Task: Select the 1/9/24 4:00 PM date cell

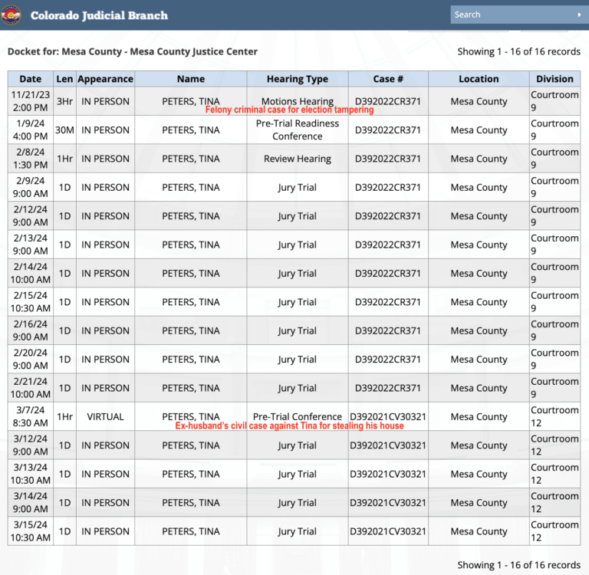Action: click(x=31, y=130)
